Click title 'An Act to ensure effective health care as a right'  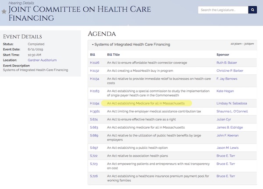pyautogui.click(x=142, y=119)
